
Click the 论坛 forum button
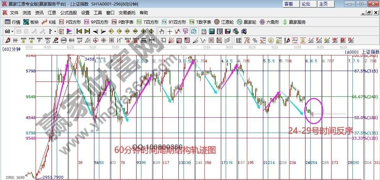click(306, 4)
